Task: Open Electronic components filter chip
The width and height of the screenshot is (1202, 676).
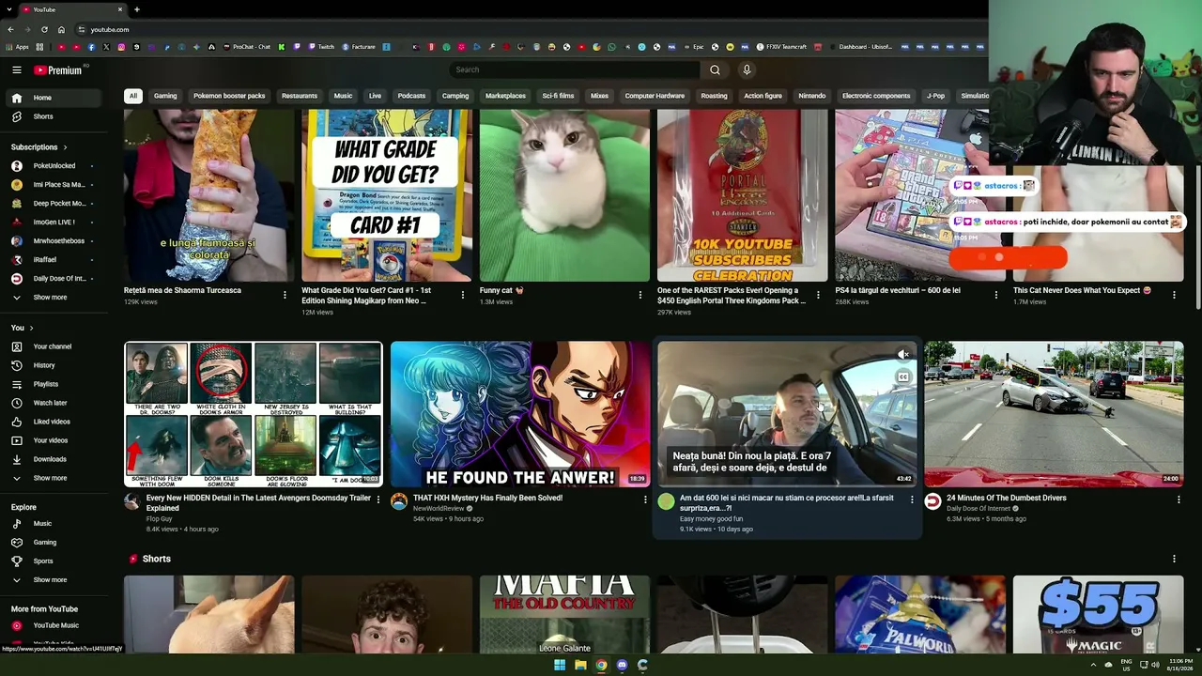Action: pyautogui.click(x=876, y=96)
